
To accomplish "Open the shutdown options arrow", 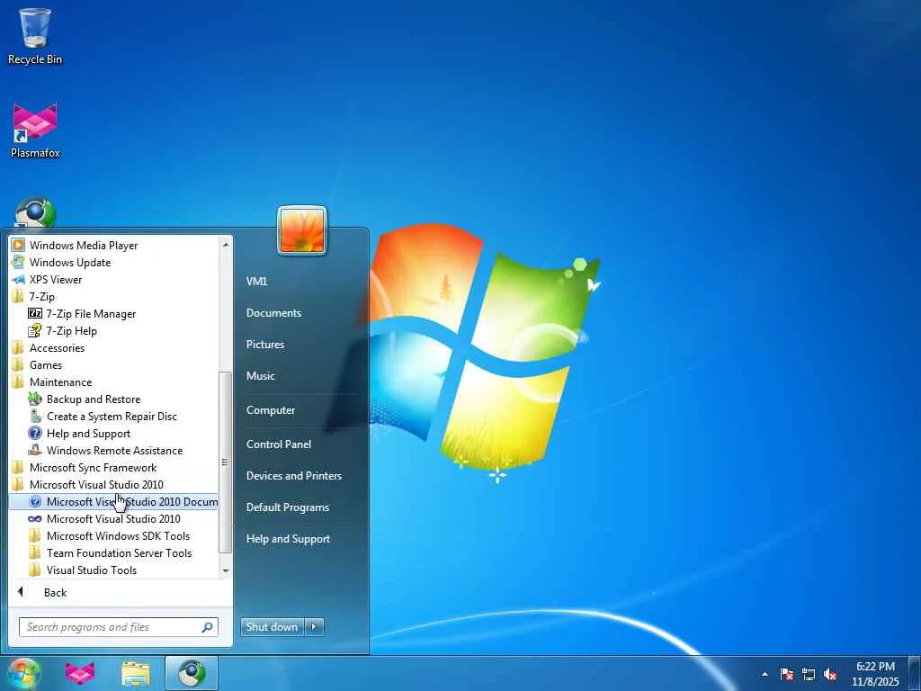I will point(314,626).
